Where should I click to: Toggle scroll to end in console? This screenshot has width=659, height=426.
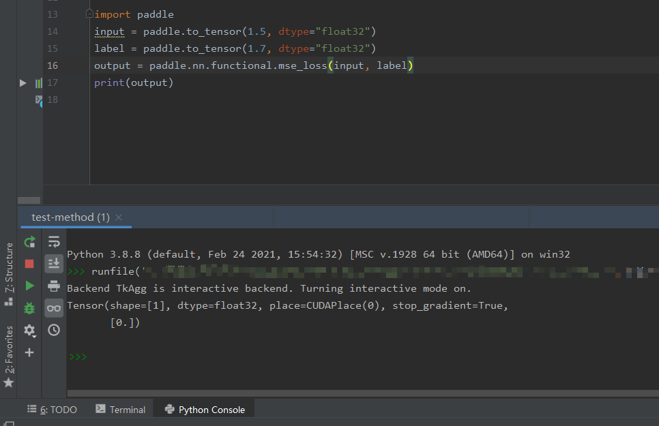[54, 263]
